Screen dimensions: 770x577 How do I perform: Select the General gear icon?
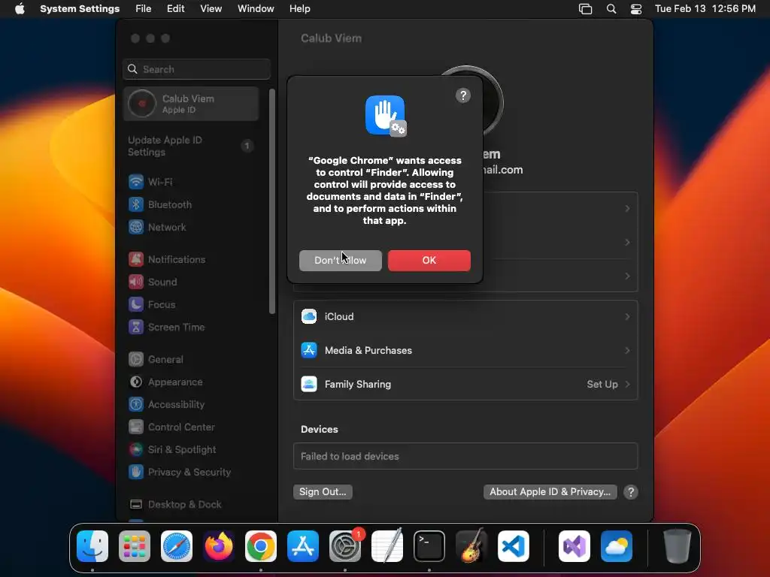click(136, 359)
